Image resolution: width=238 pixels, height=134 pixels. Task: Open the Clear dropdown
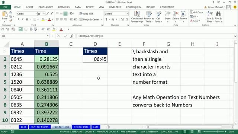coord(195,21)
